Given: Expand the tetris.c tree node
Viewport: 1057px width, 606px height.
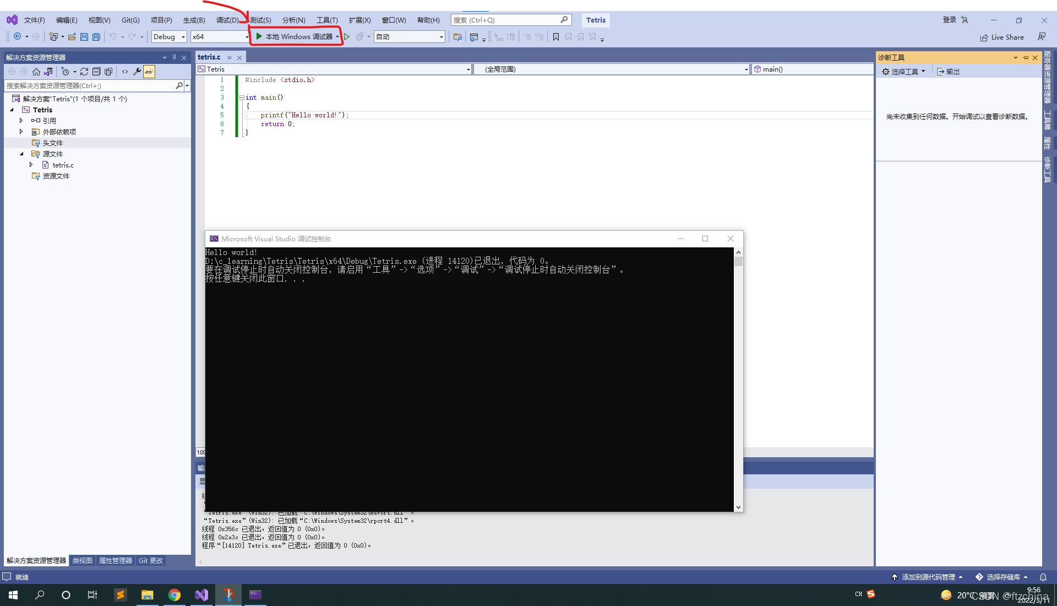Looking at the screenshot, I should click(31, 165).
